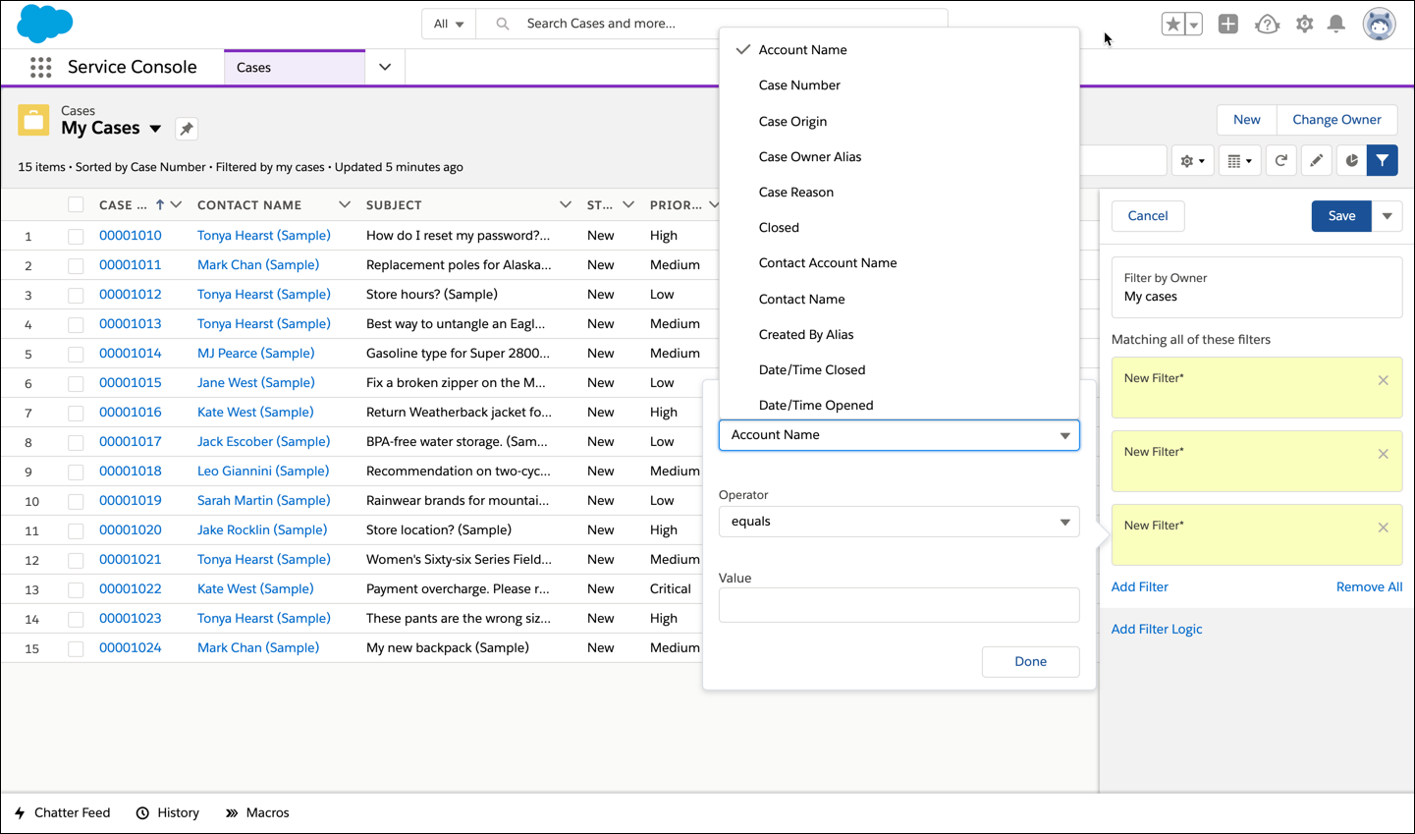
Task: Choose Case Reason from the field list
Action: point(899,193)
